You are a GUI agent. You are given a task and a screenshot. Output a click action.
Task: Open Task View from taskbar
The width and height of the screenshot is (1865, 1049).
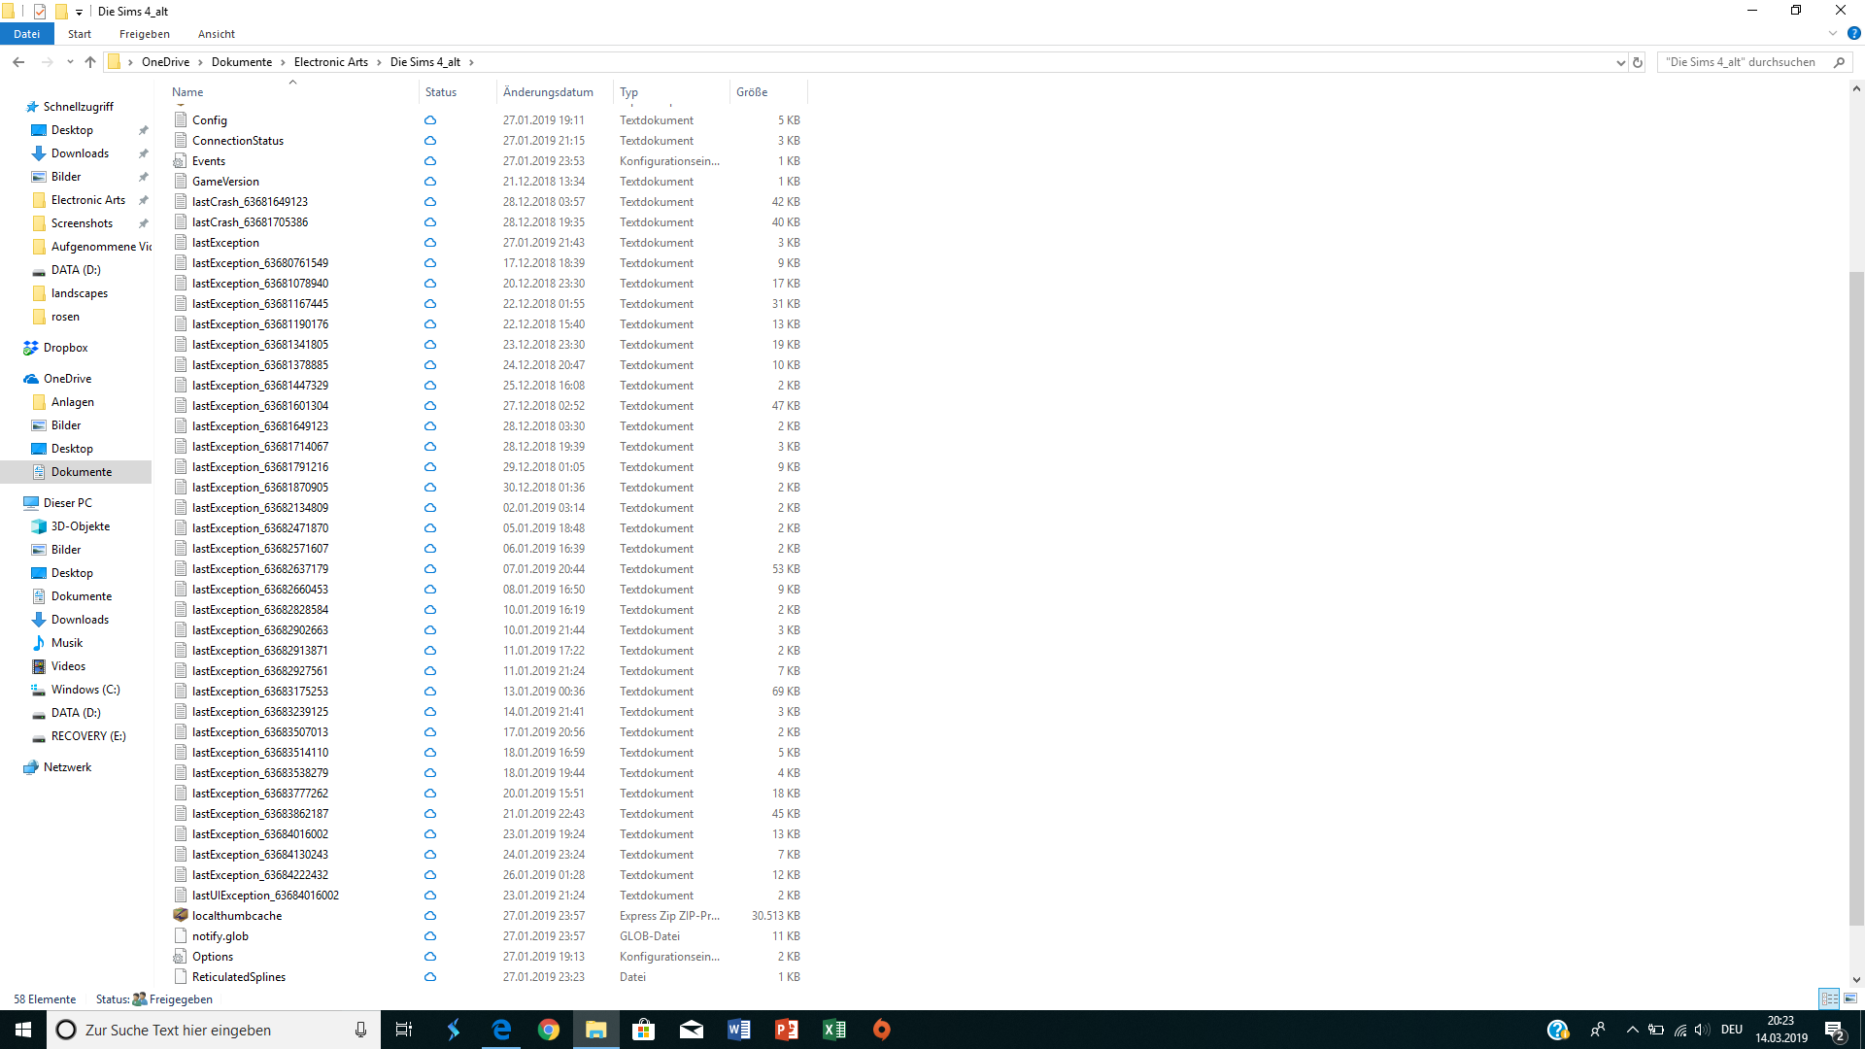[404, 1030]
